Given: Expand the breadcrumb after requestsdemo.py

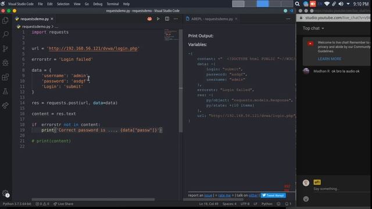Looking at the screenshot, I should coord(56,27).
